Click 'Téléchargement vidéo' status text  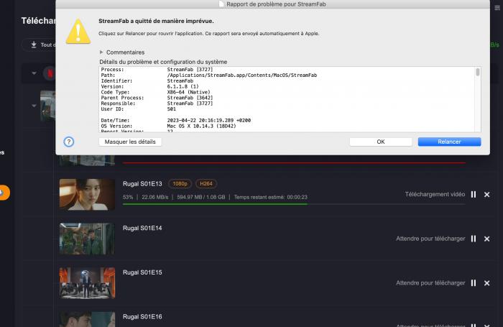coord(435,194)
